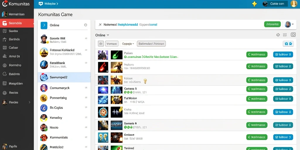
Task: Open the settings gear above the list
Action: [278, 35]
